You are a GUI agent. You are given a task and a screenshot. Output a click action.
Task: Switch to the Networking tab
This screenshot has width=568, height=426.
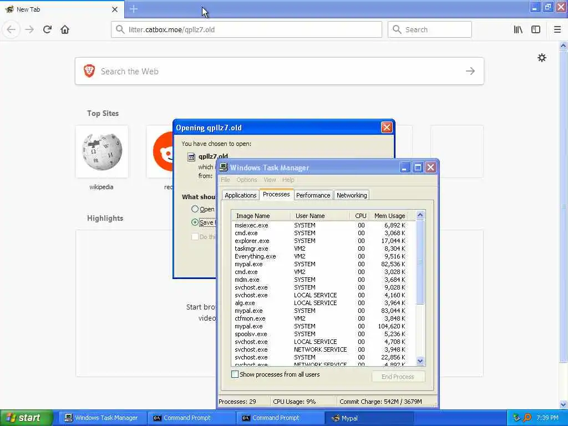pos(352,195)
